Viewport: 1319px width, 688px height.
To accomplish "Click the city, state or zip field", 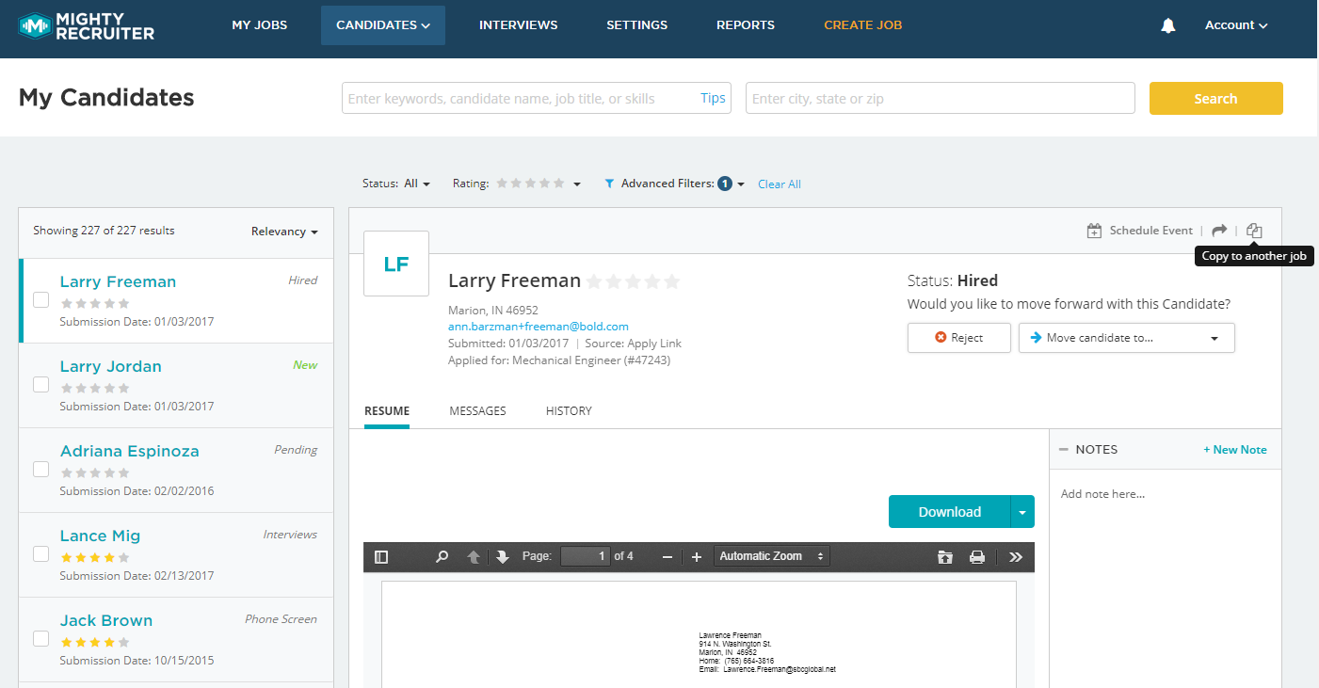I will coord(941,98).
